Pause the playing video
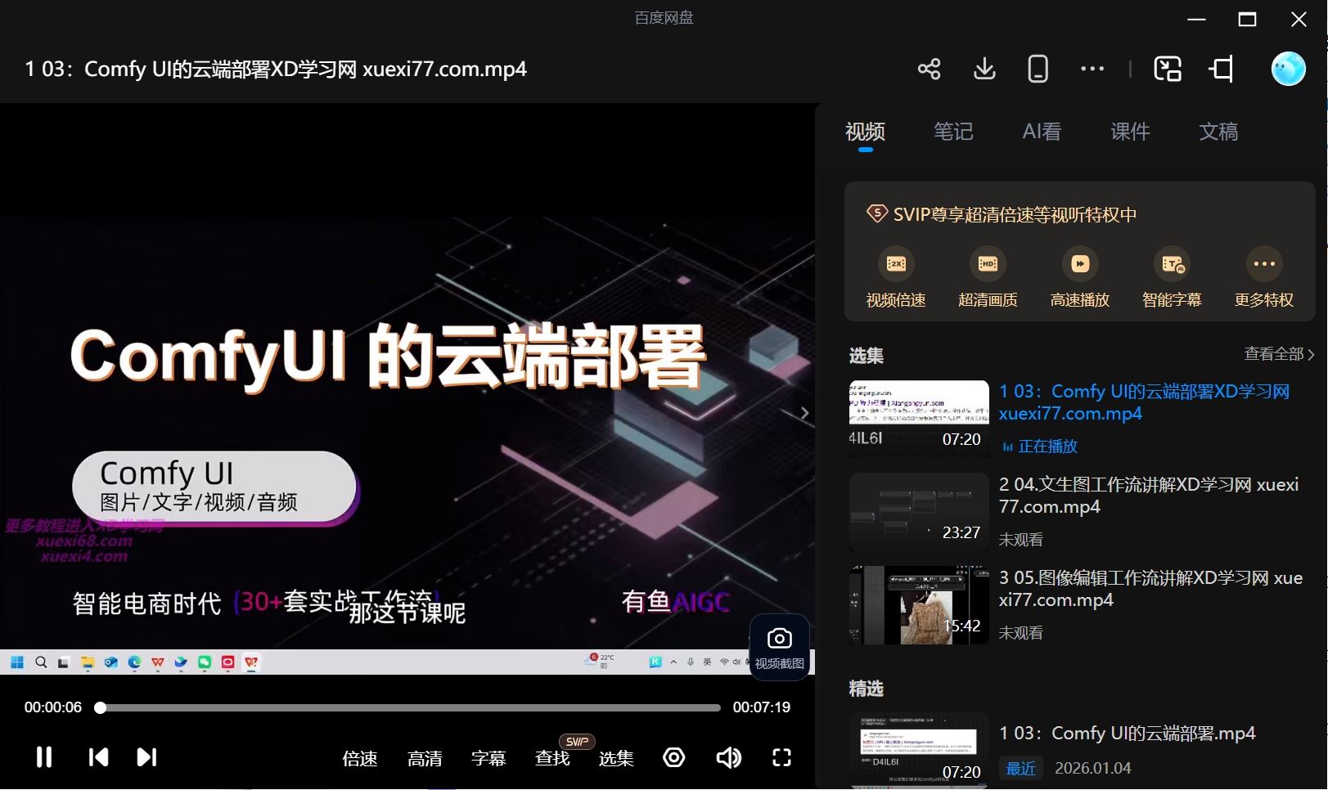Image resolution: width=1328 pixels, height=790 pixels. pos(44,757)
